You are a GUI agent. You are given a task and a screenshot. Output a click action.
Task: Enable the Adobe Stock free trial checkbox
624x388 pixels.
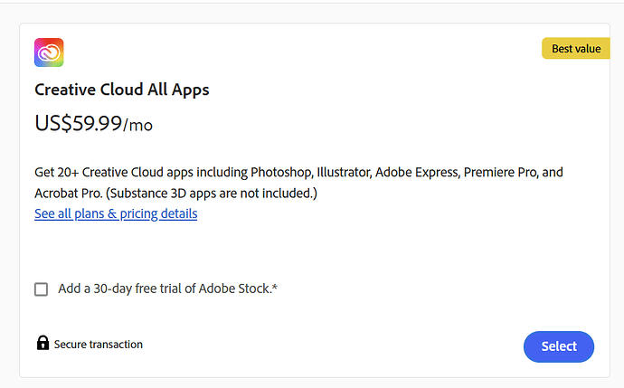click(x=41, y=289)
